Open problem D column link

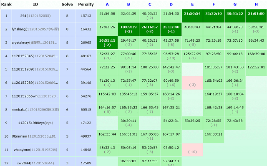point(171,5)
